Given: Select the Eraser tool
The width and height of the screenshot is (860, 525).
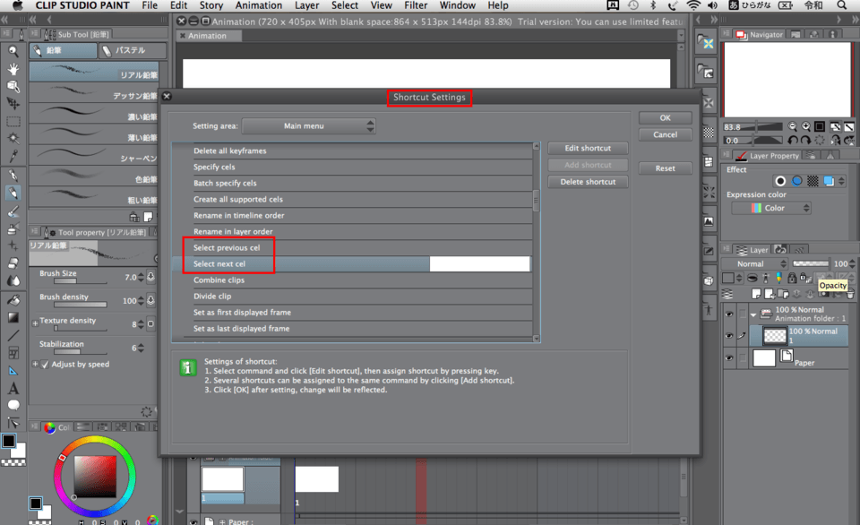Looking at the screenshot, I should pos(13,263).
